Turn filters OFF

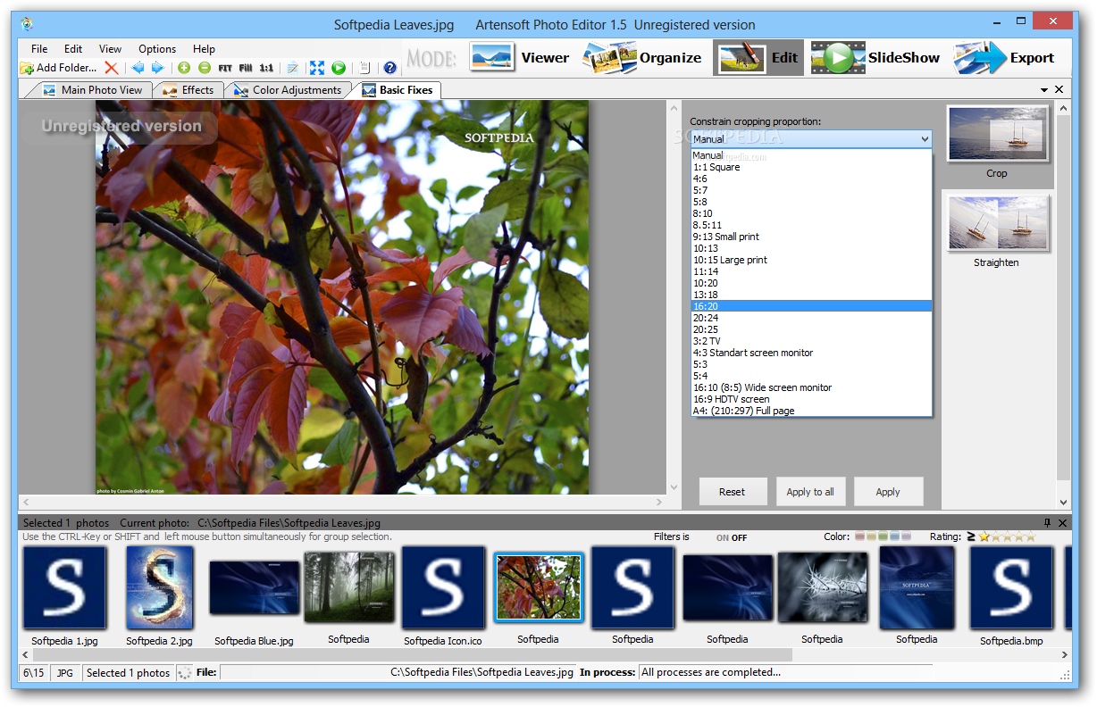point(740,538)
